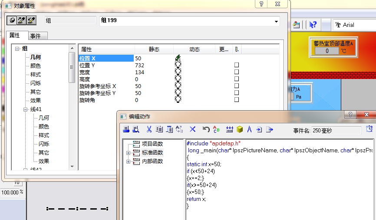Screen dimensions: 376x220
Task: Click the property tree scroll-up arrow
Action: [x=72, y=49]
